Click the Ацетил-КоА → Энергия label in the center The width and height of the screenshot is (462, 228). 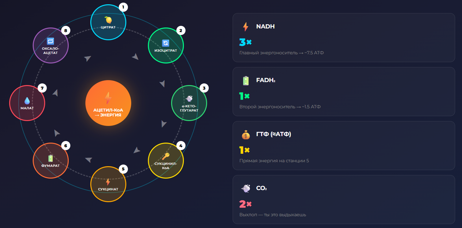[108, 112]
